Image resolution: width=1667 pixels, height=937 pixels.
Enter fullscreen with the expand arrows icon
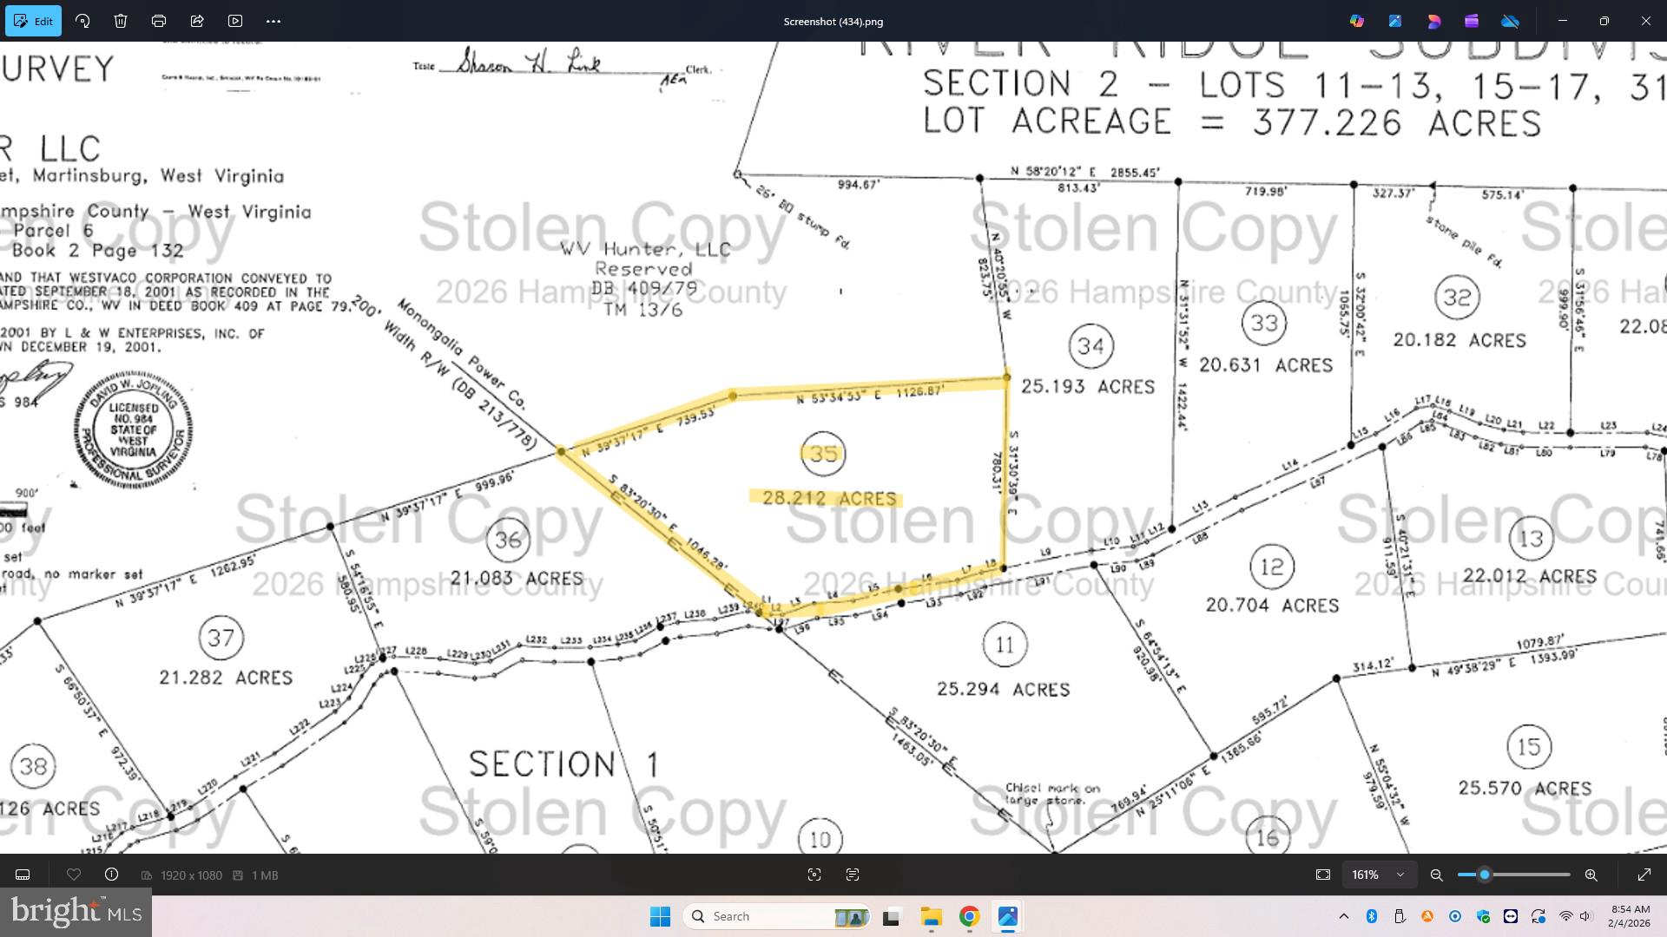pos(1644,875)
